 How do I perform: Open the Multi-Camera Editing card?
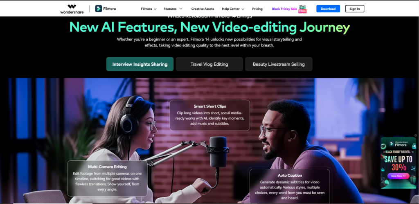pyautogui.click(x=107, y=178)
